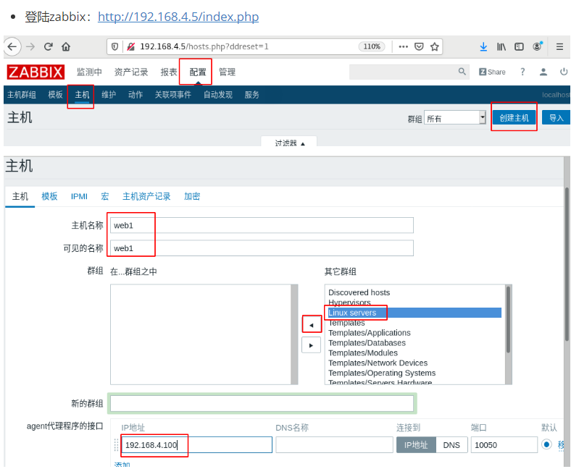Click the 新的群组 input field
This screenshot has width=579, height=469.
(262, 403)
